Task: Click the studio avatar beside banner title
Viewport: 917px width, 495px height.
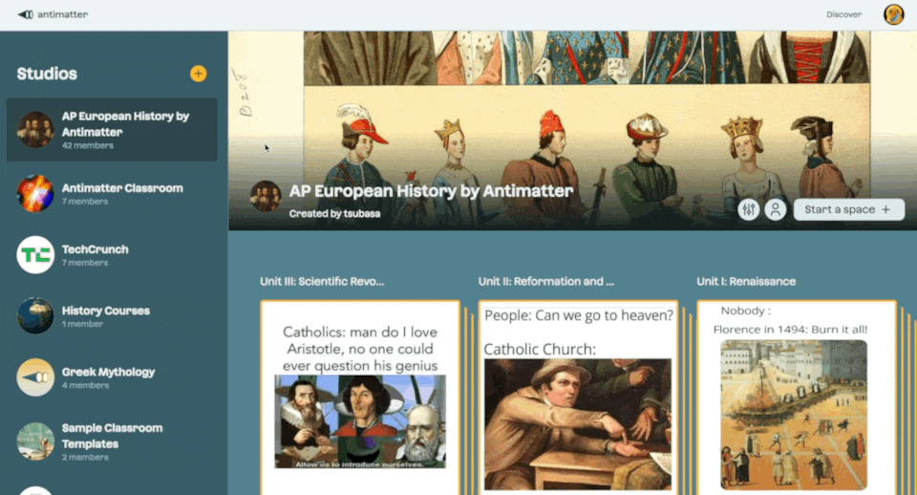Action: pos(266,196)
